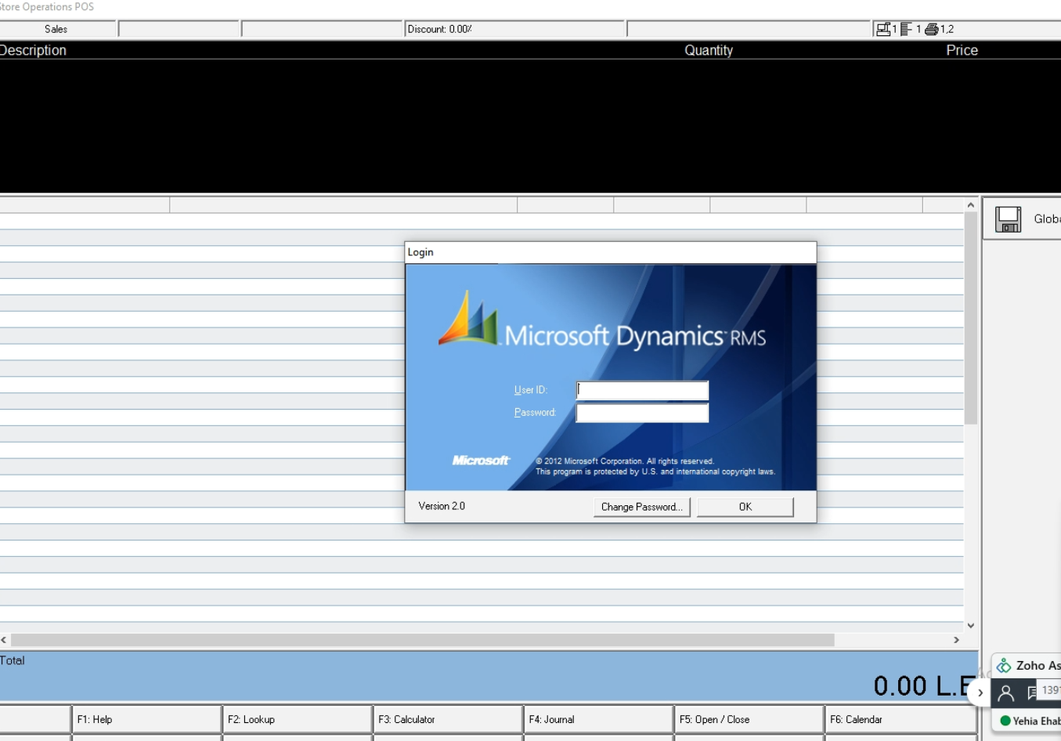
Task: Click the vertical scrollbar thumb
Action: (971, 317)
